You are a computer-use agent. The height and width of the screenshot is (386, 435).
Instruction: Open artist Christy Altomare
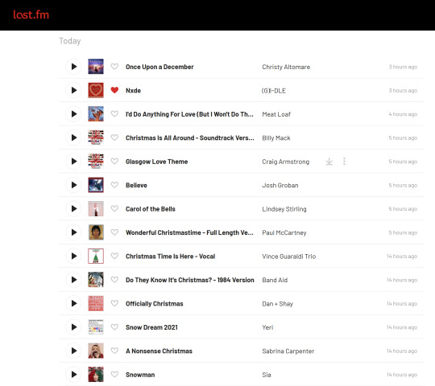click(x=286, y=67)
